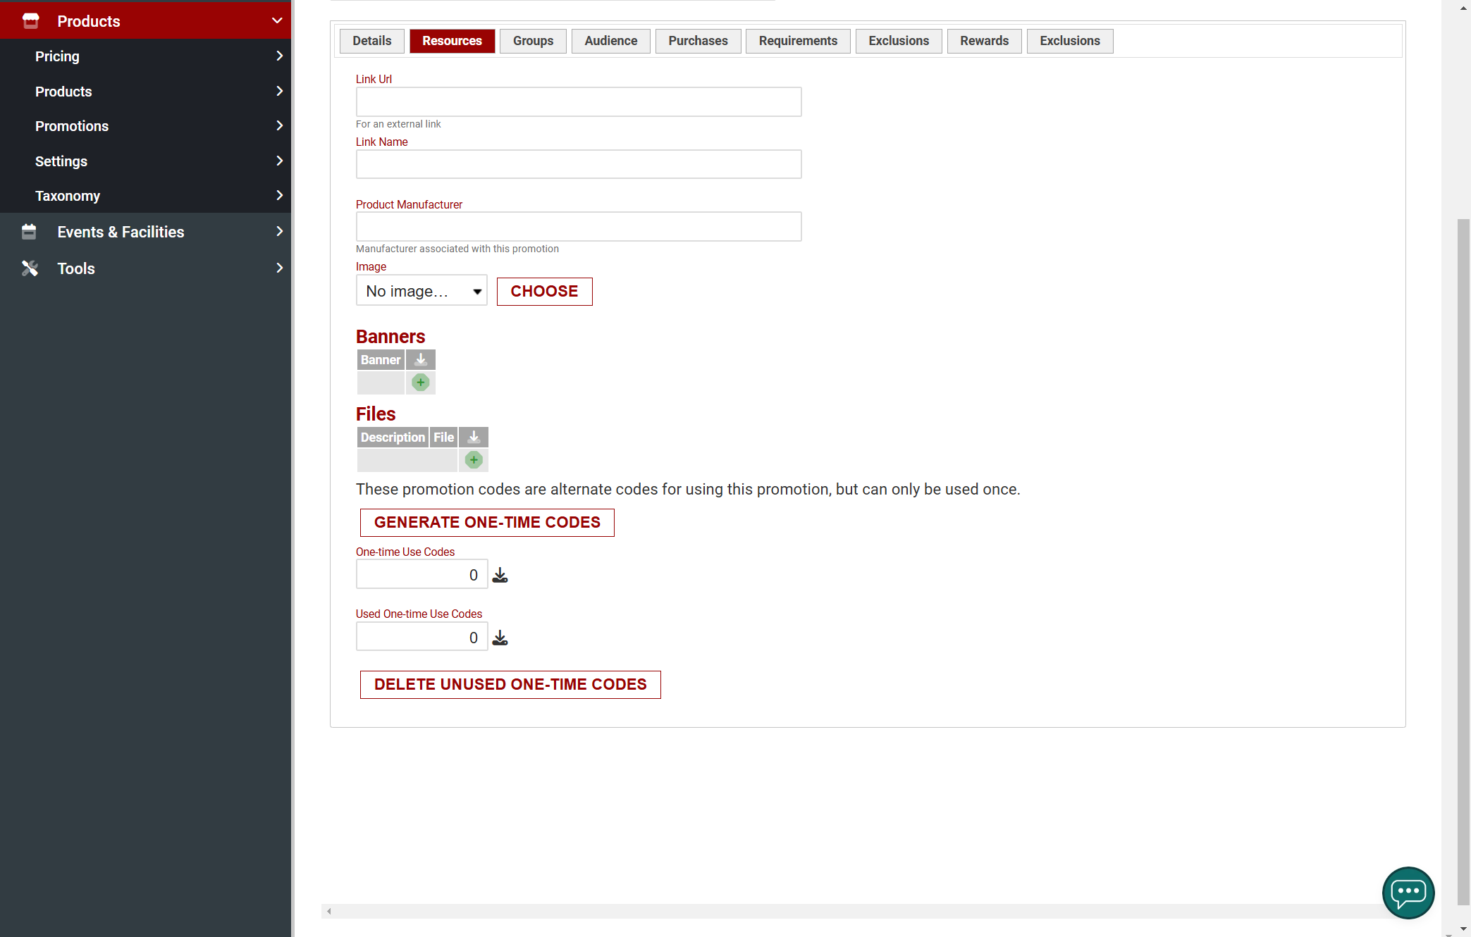Focus the Product Manufacturer field
Image resolution: width=1471 pixels, height=937 pixels.
[579, 227]
